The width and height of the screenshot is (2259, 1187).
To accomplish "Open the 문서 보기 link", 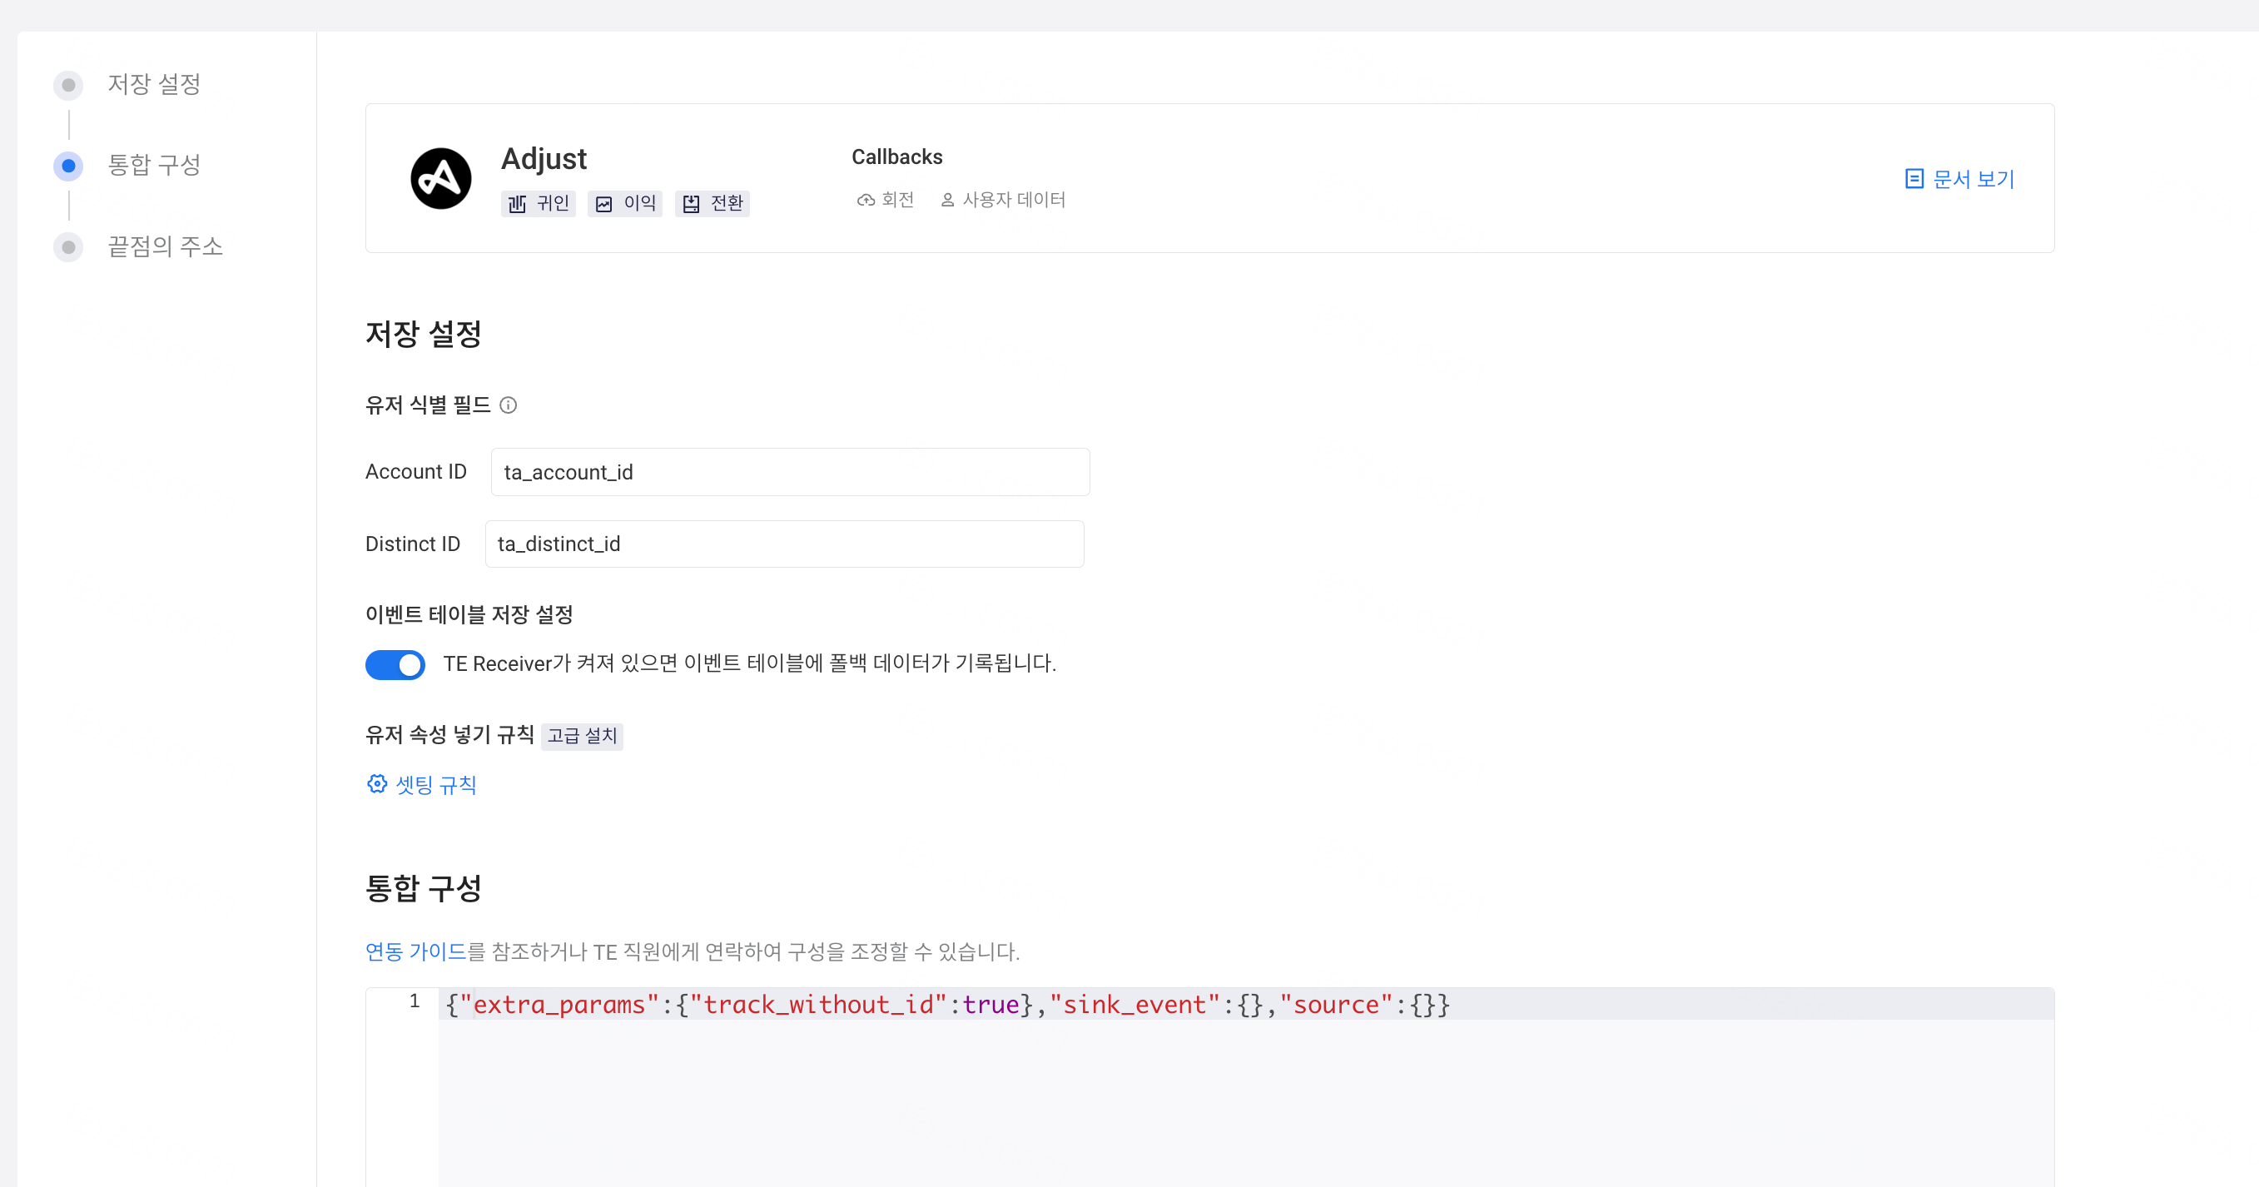I will click(1974, 179).
